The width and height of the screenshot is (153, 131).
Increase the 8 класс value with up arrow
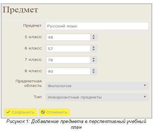pos(93,70)
